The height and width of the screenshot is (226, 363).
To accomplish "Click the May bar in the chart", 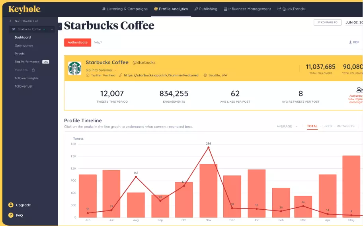I will [x=351, y=187].
